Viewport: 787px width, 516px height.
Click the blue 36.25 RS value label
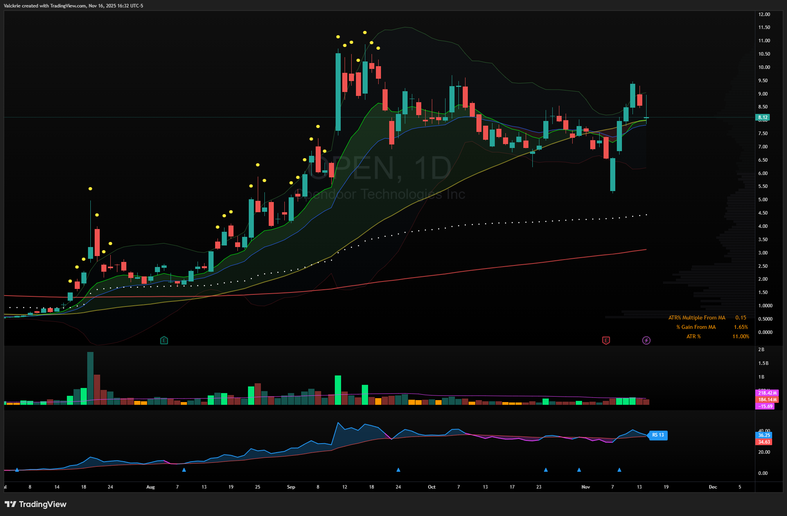764,435
